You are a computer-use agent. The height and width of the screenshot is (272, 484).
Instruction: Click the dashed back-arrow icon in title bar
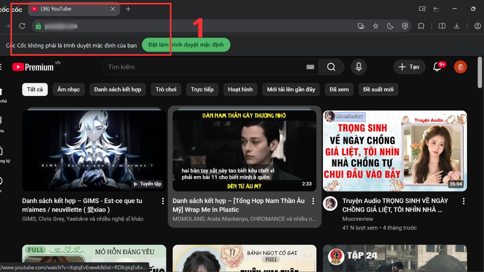point(436,9)
